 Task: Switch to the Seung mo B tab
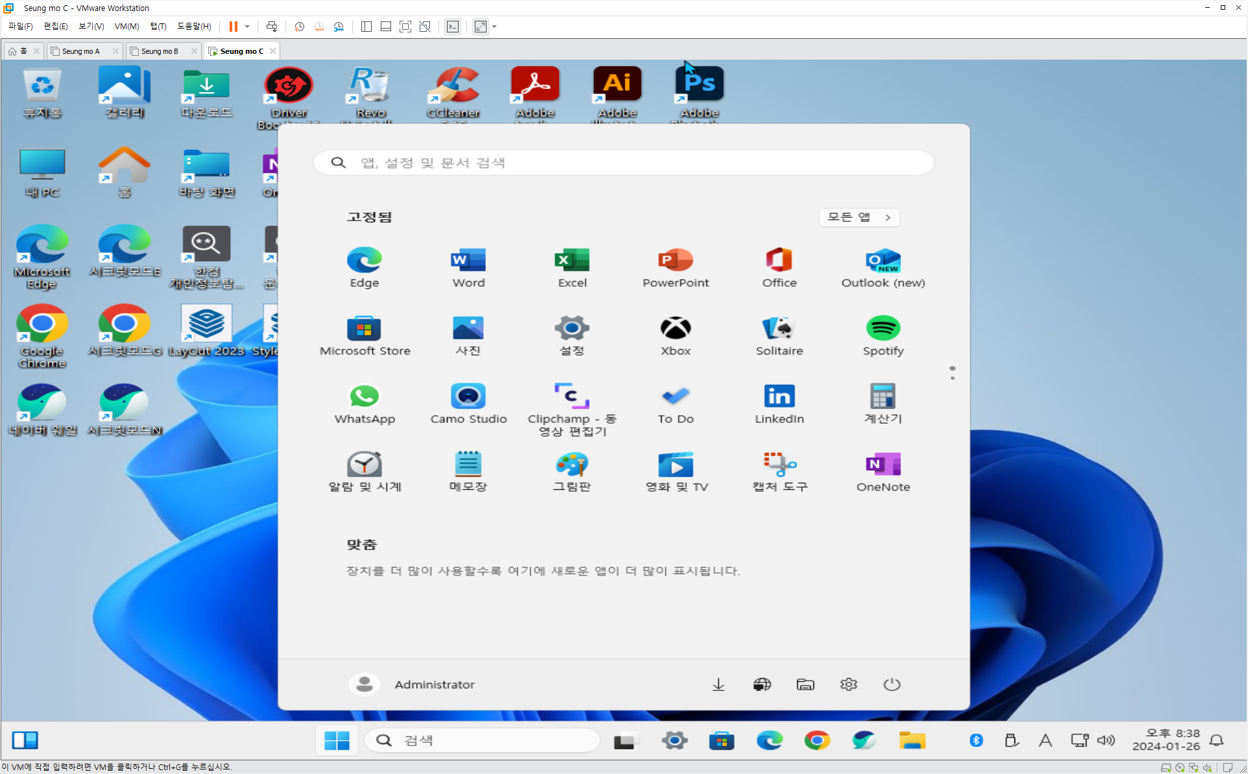tap(160, 51)
